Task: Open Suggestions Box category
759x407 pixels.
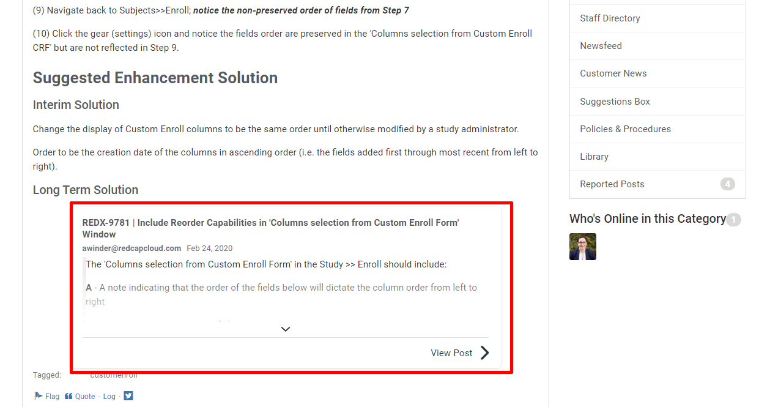Action: tap(615, 102)
